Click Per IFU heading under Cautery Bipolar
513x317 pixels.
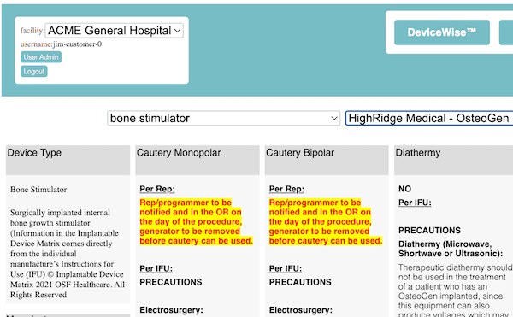click(x=286, y=268)
